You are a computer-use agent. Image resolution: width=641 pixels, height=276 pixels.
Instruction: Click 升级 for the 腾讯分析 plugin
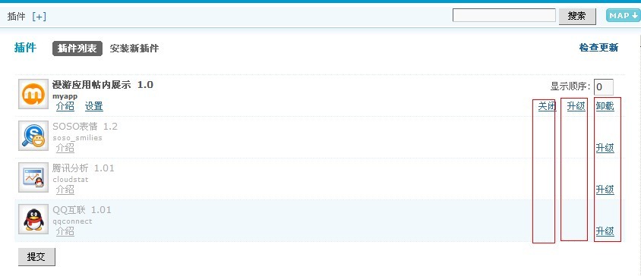pyautogui.click(x=605, y=190)
